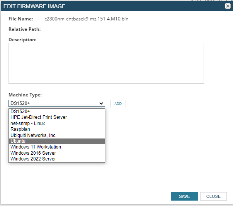This screenshot has height=206, width=233.
Task: Click the File Name label
Action: tap(20, 19)
